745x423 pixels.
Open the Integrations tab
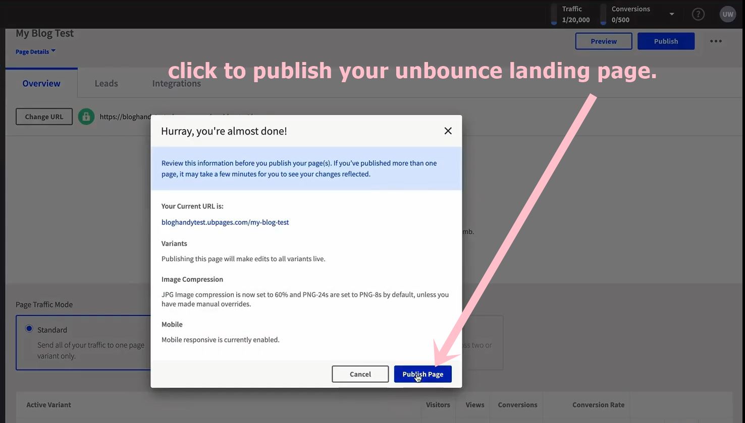tap(176, 83)
